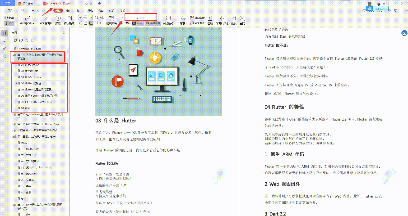Select the hand tool in toolbar
This screenshot has width=408, height=216.
tap(9, 18)
